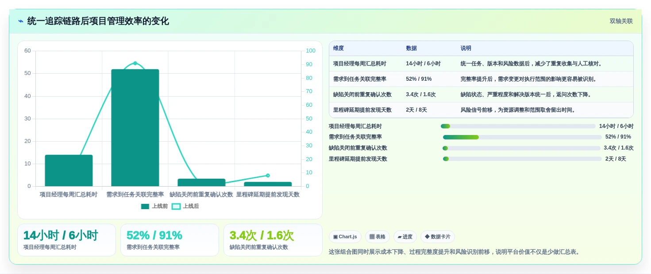
Task: Click the explanation starting 统一任务、版本和风险数据后
Action: point(532,64)
